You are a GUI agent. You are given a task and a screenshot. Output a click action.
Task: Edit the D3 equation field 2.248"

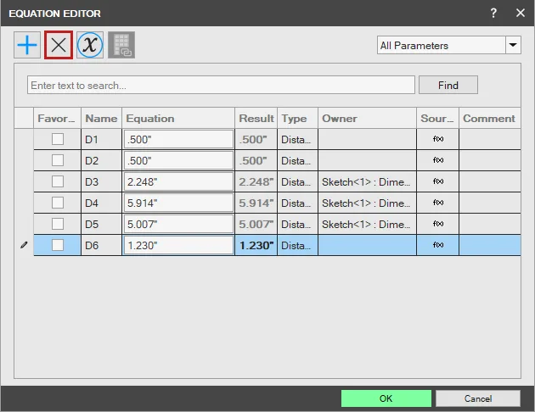(178, 181)
